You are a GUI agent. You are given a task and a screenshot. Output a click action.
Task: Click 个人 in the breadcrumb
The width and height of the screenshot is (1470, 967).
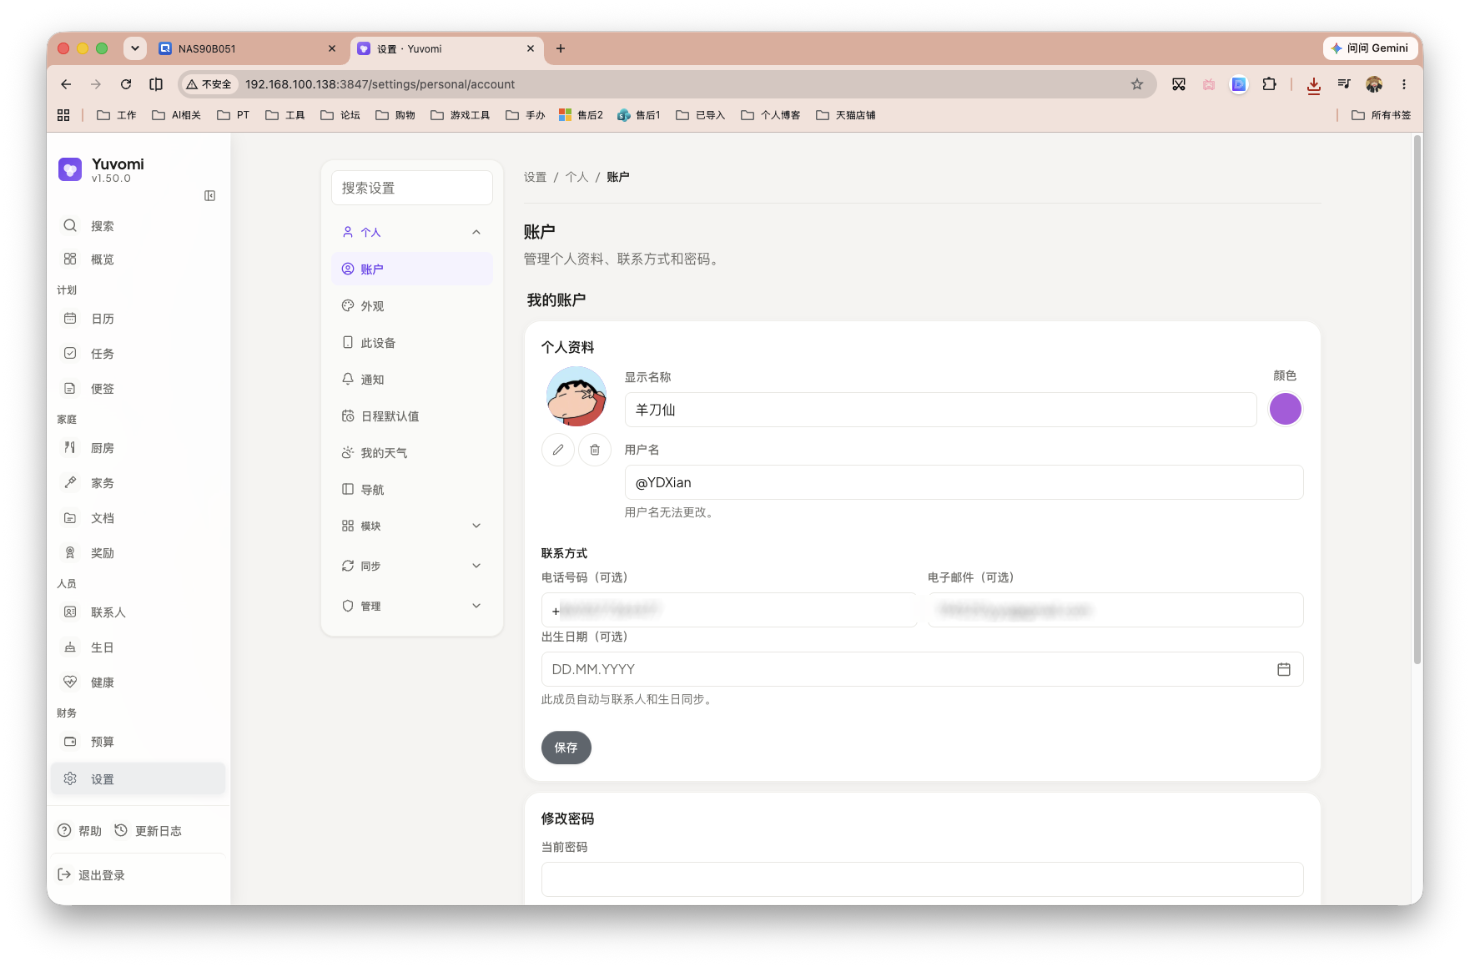(x=576, y=177)
